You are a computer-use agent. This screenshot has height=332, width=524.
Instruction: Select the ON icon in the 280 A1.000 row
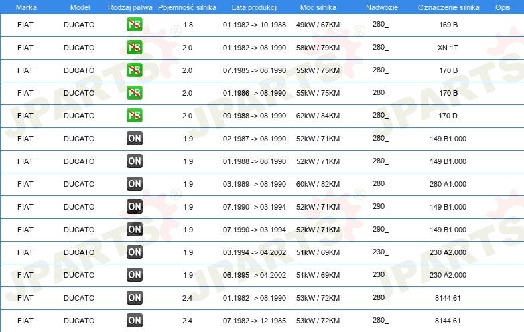134,184
